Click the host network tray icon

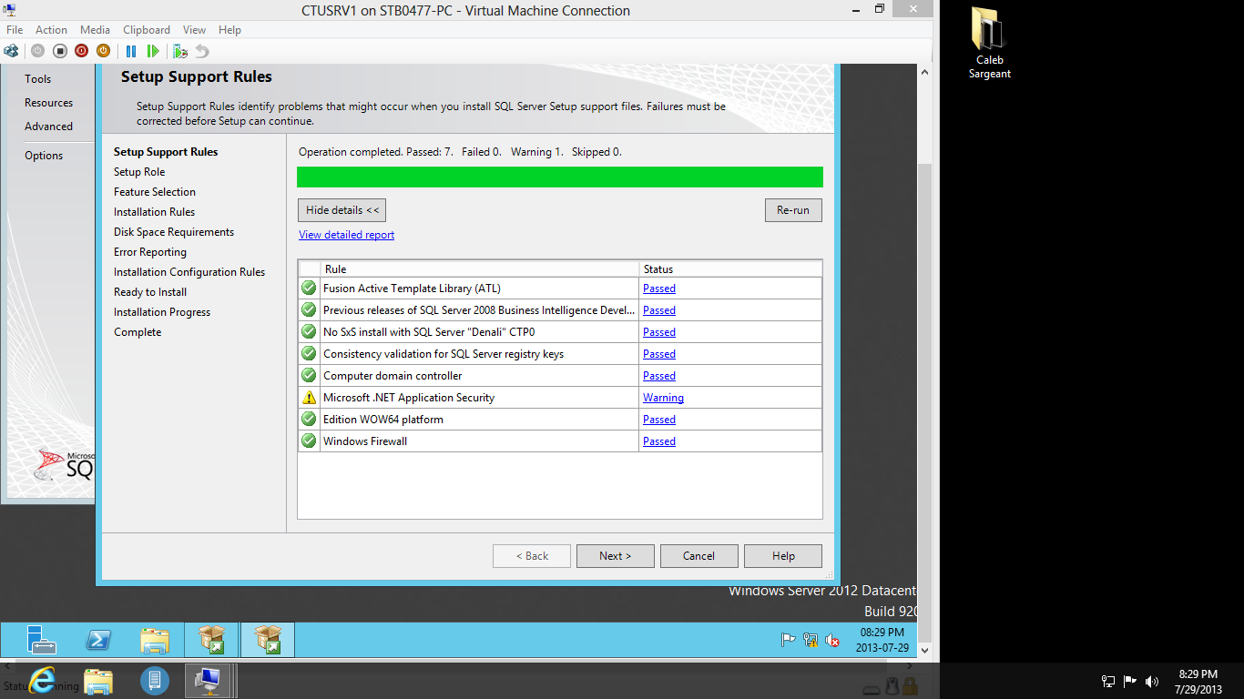pyautogui.click(x=1108, y=681)
